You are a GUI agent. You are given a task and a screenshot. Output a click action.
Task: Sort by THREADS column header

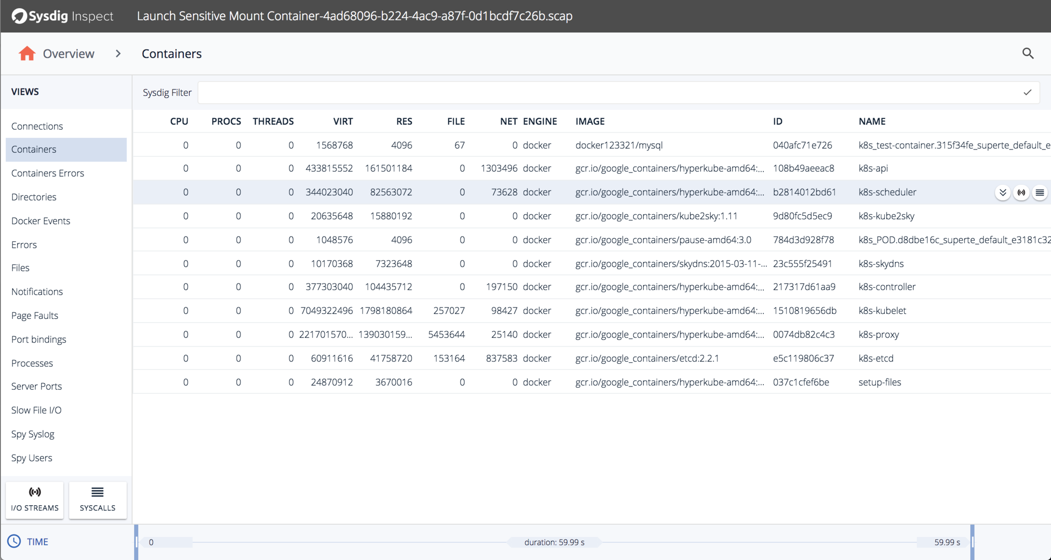pos(273,121)
